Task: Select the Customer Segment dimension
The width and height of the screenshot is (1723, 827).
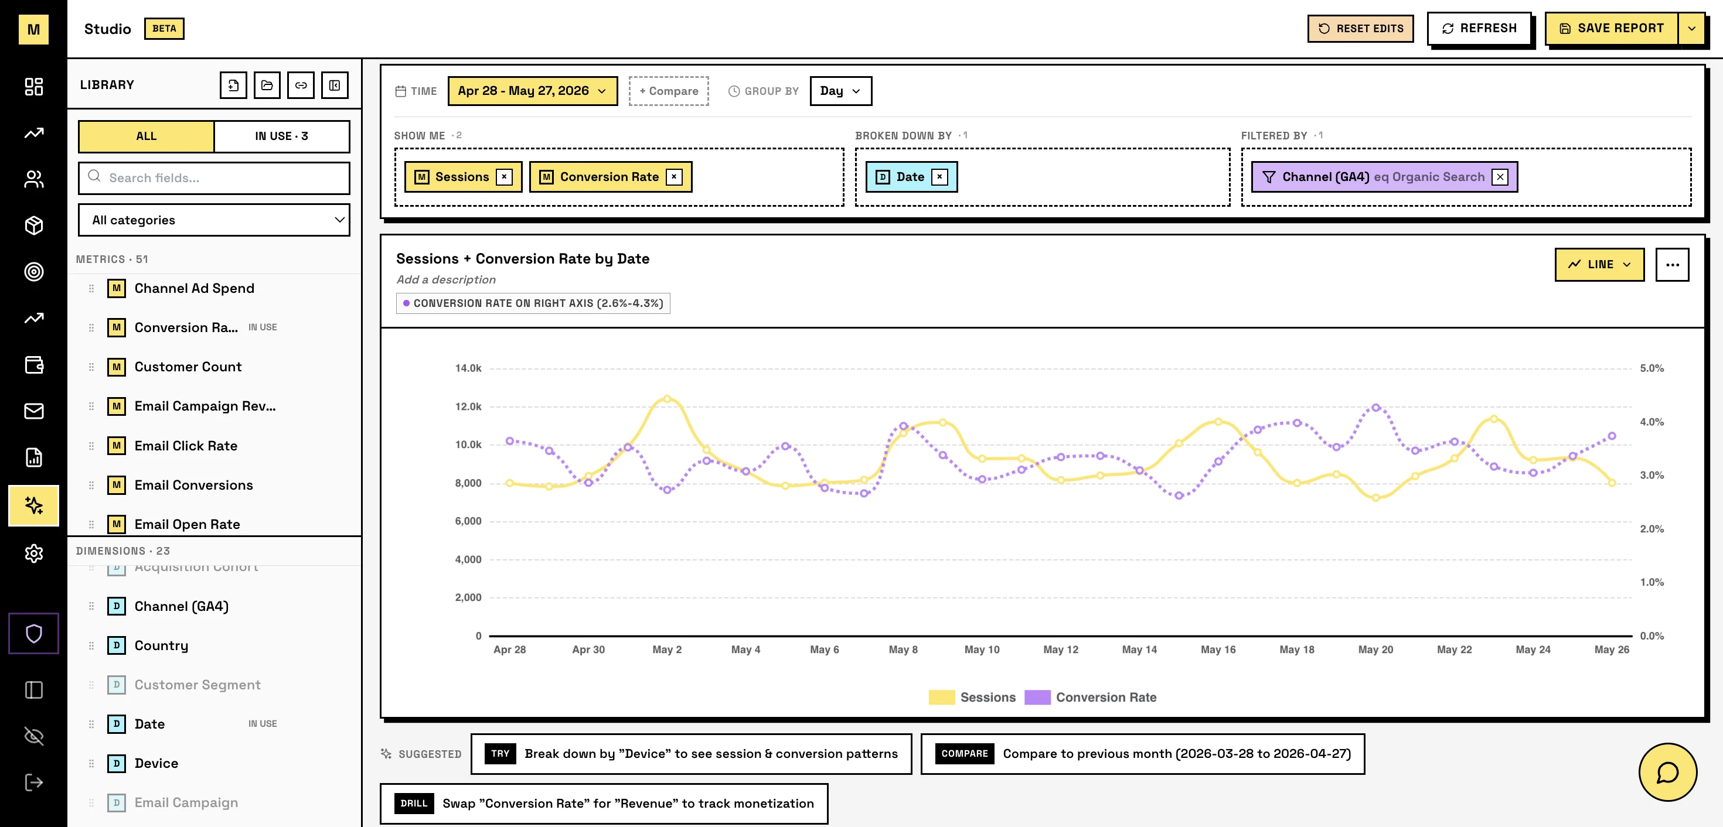Action: pyautogui.click(x=198, y=685)
